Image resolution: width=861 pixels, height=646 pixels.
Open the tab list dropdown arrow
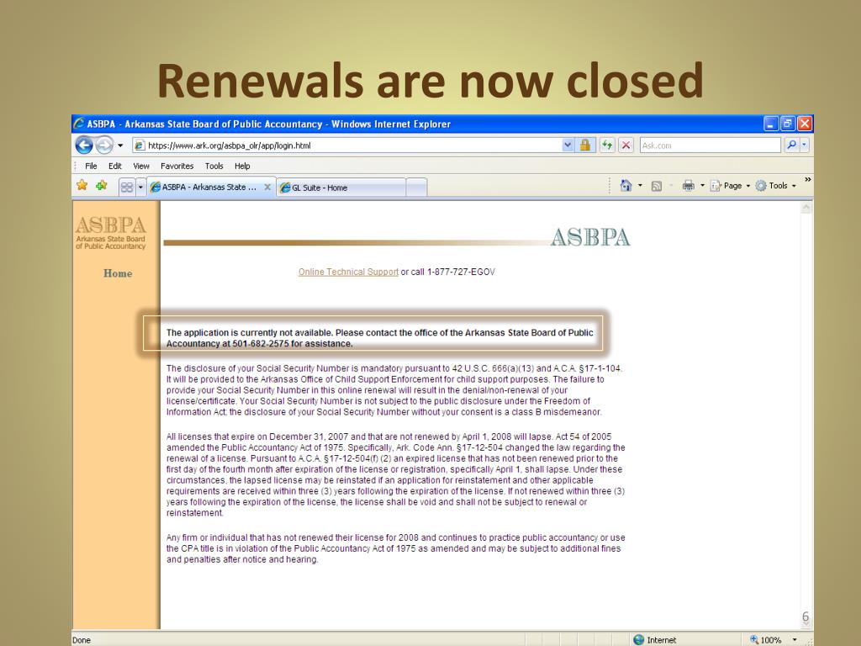(x=140, y=188)
